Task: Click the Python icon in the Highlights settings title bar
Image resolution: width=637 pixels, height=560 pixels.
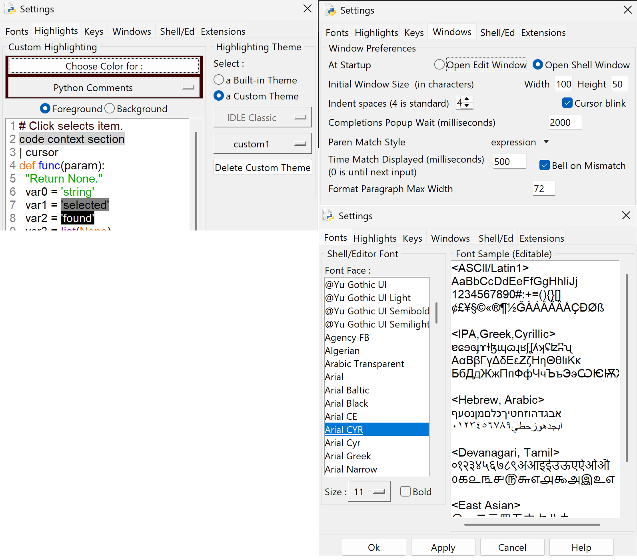Action: 10,9
